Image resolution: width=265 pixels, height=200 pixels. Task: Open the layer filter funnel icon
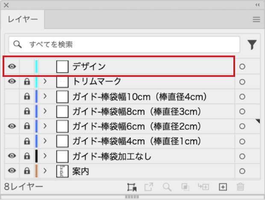coord(253,44)
